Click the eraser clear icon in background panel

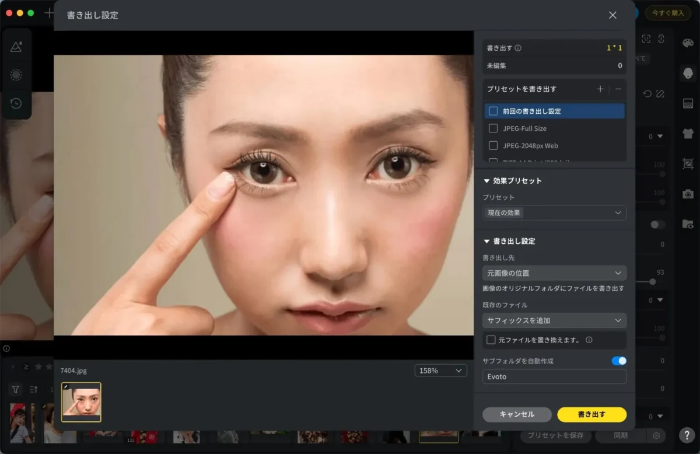click(660, 93)
